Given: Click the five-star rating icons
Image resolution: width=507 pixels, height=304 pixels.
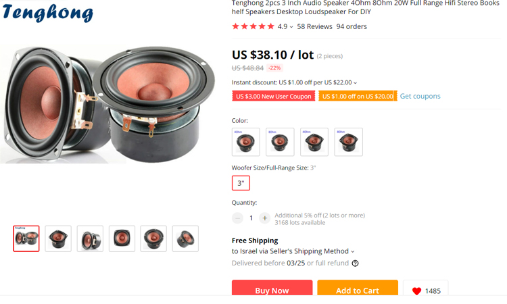Looking at the screenshot, I should (253, 26).
